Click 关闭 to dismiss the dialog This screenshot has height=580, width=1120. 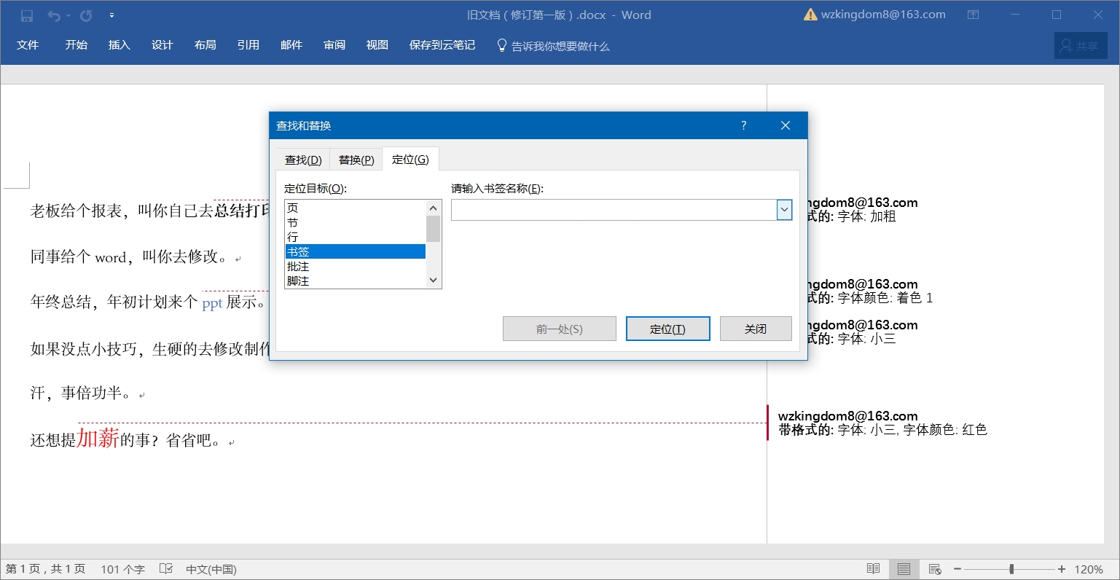[x=755, y=329]
